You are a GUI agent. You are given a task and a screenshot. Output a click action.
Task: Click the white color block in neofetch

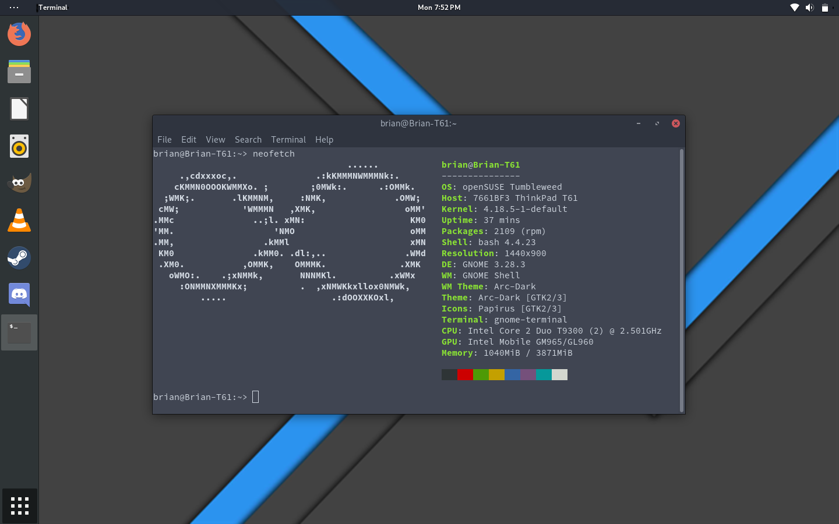point(559,374)
